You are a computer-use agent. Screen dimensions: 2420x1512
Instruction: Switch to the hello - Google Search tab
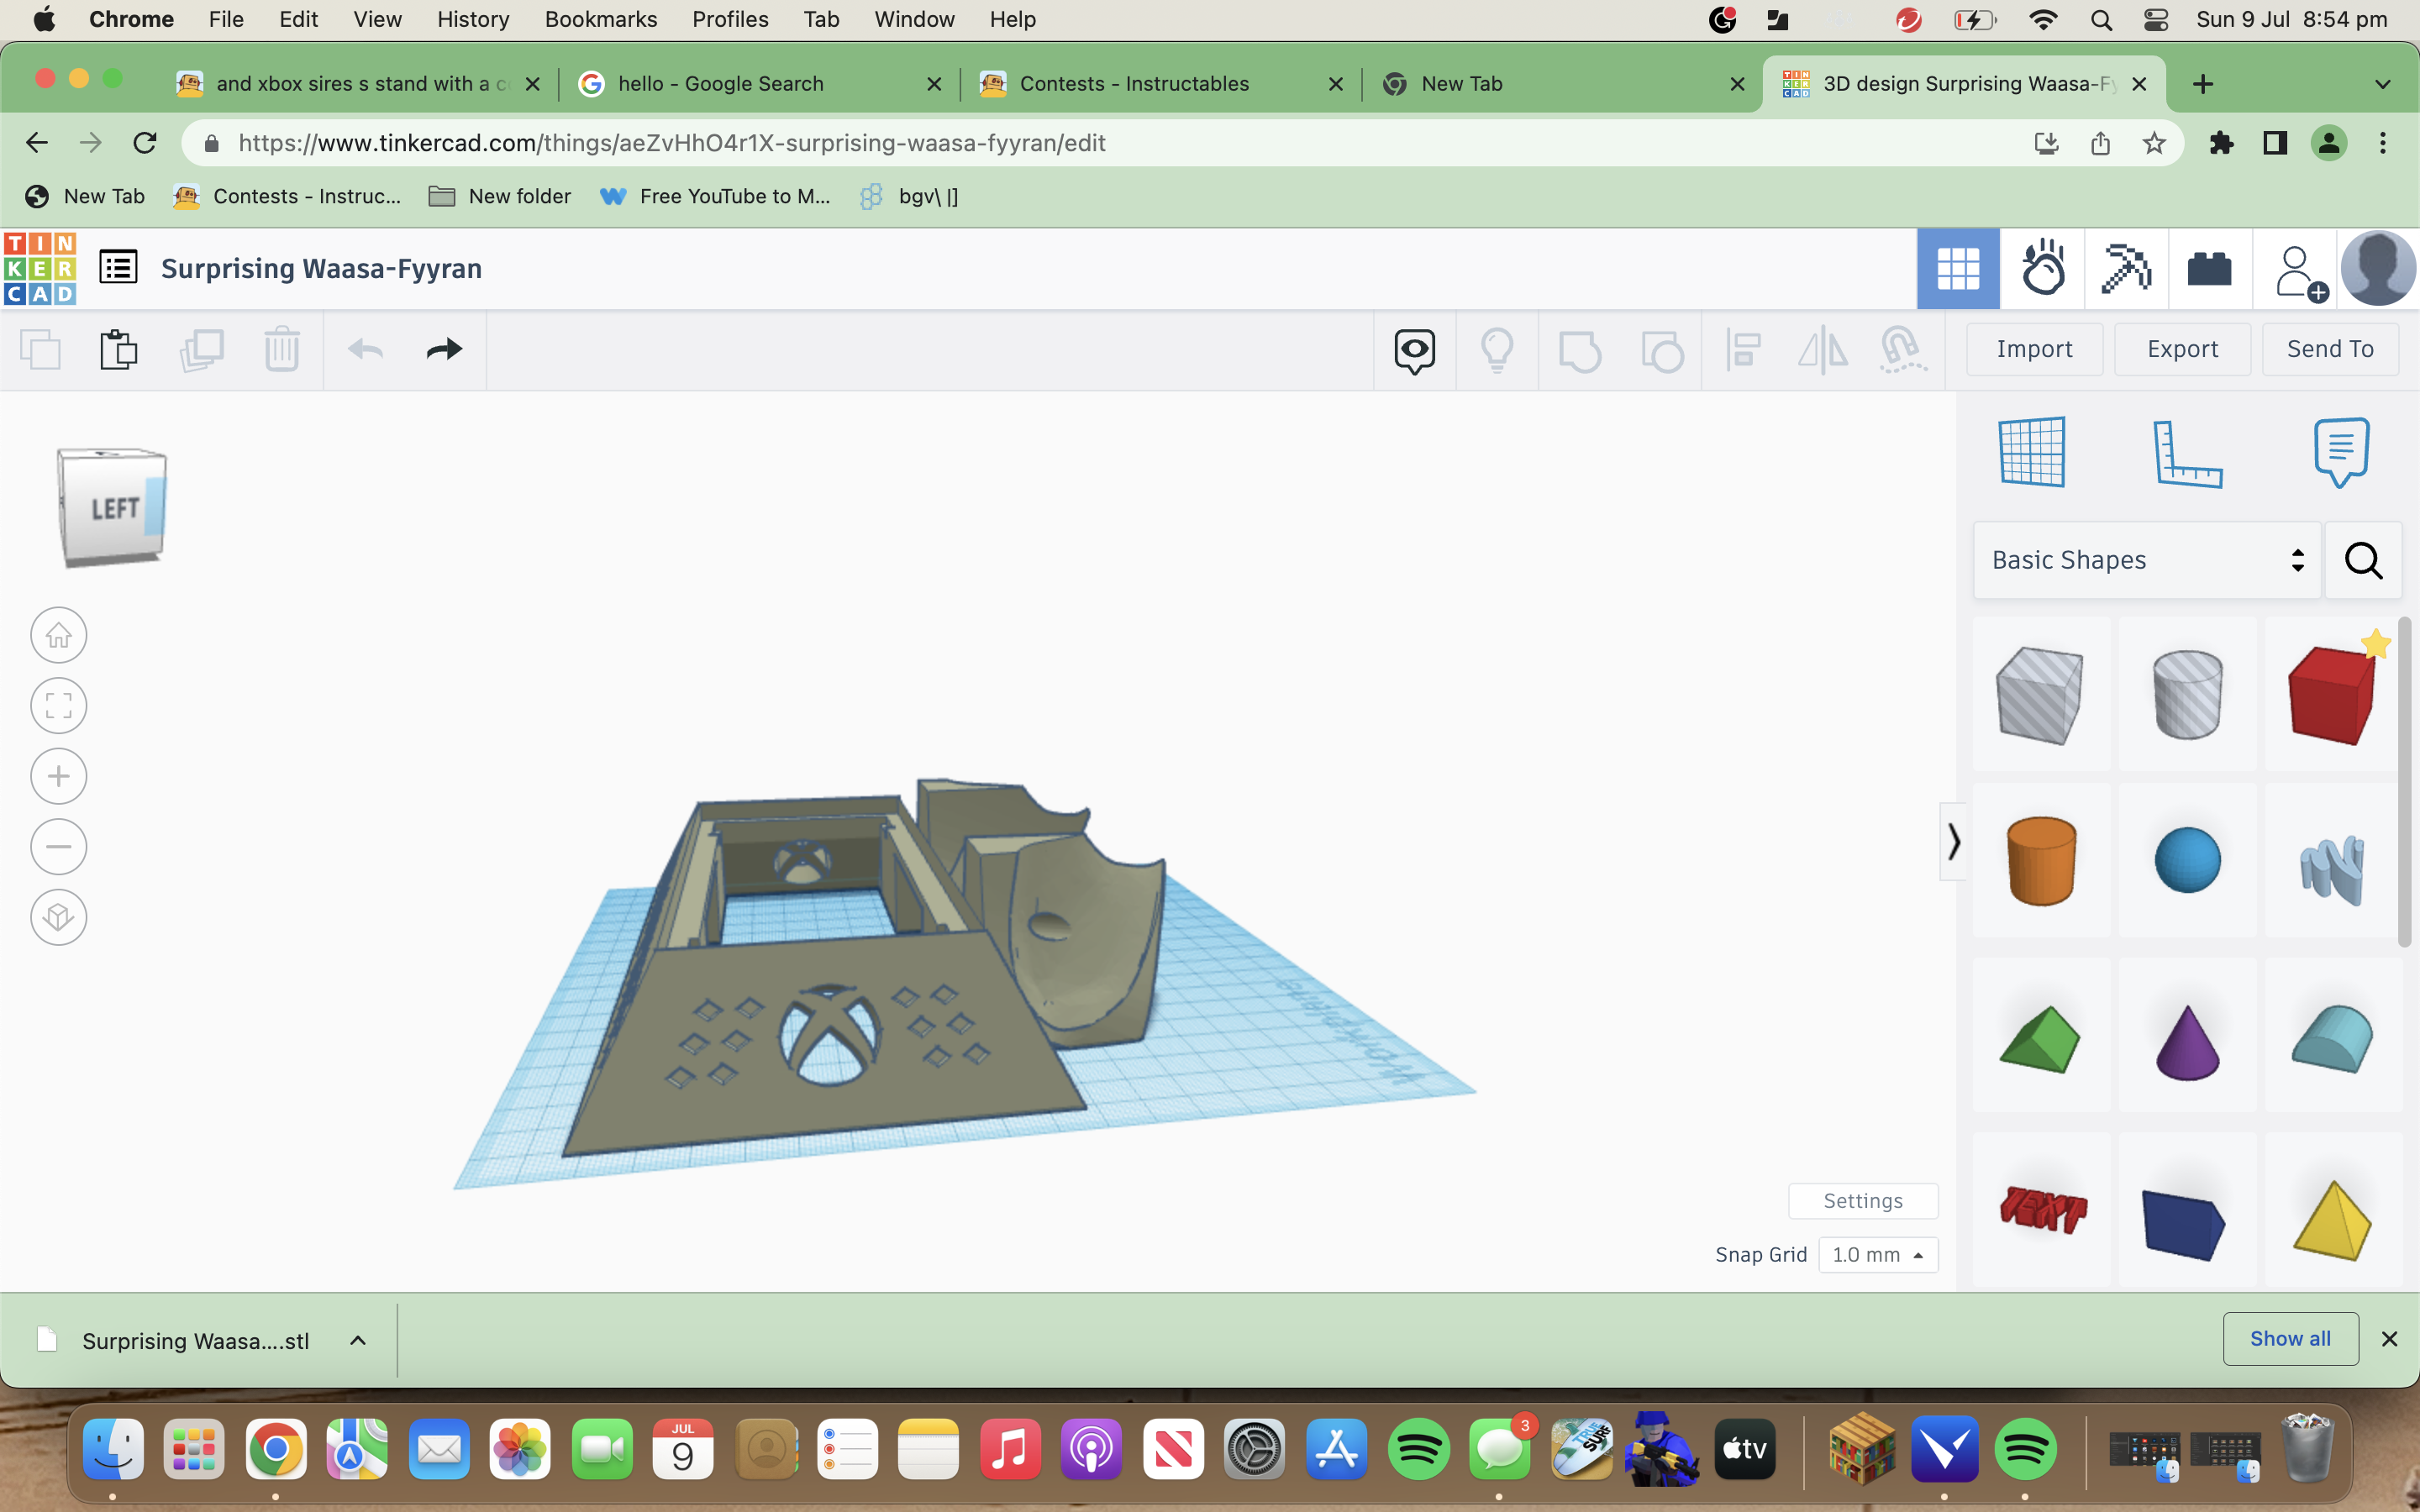coord(760,84)
